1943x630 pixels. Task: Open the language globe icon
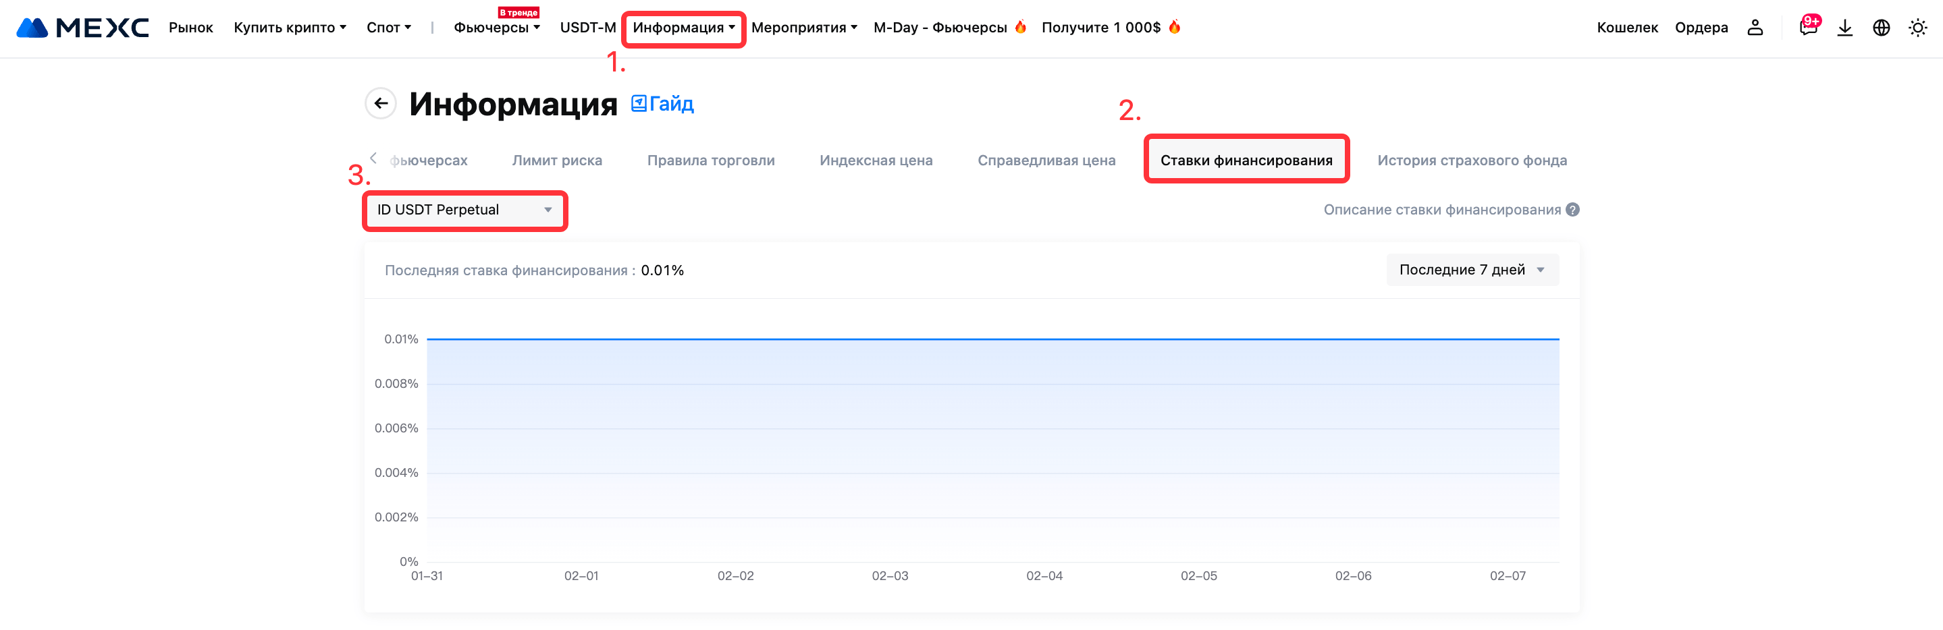pos(1880,28)
